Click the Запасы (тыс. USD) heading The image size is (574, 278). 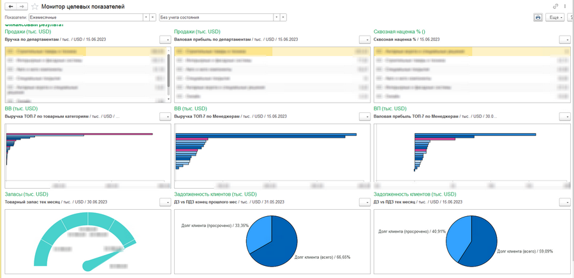[26, 194]
